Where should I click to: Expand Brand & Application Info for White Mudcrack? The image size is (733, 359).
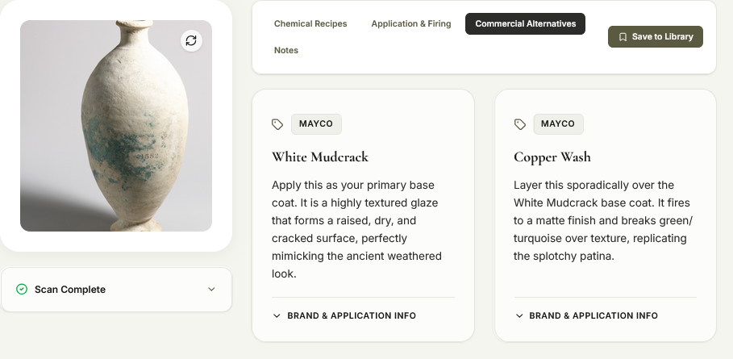coord(344,316)
